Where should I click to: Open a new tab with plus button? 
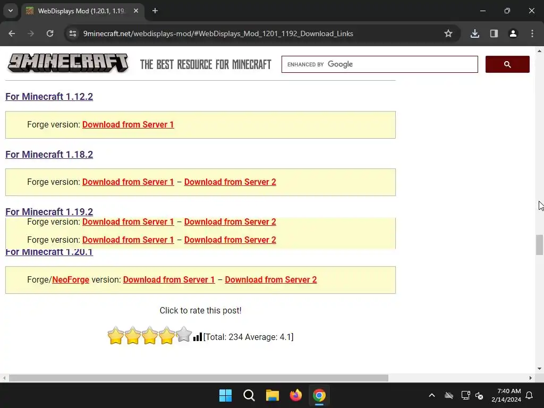click(155, 11)
